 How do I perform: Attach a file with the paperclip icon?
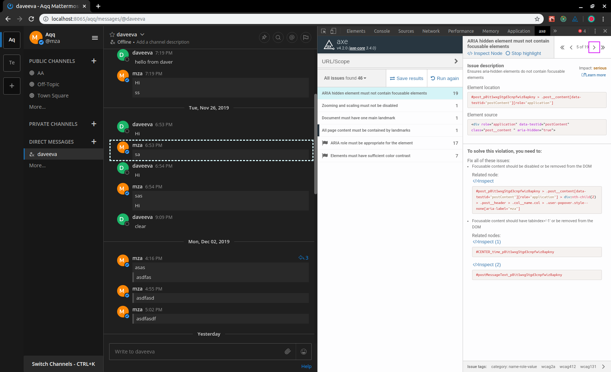288,351
